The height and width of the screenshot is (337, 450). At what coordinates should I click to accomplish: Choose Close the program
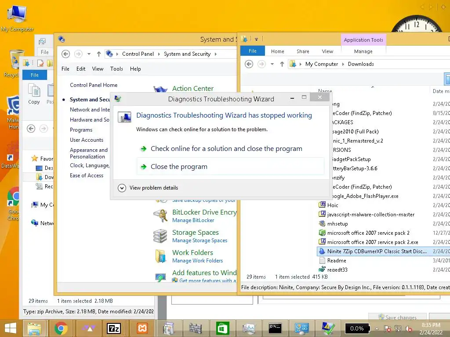230,166
